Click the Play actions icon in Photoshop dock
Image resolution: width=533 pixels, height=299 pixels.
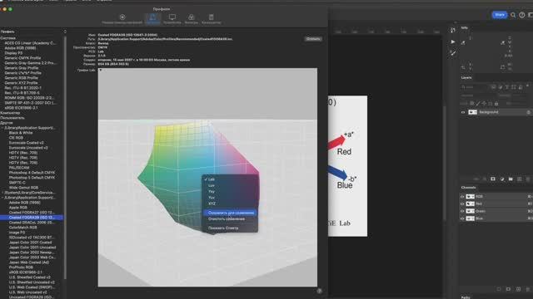click(453, 42)
